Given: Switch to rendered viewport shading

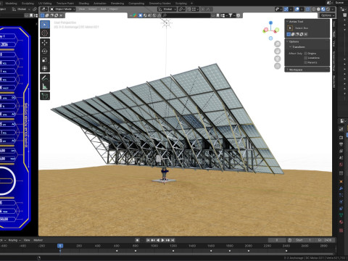Looking at the screenshot, I should [x=328, y=9].
